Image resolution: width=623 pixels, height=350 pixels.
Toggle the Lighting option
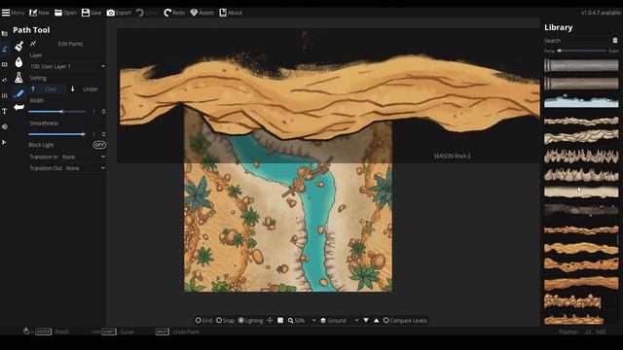point(251,320)
